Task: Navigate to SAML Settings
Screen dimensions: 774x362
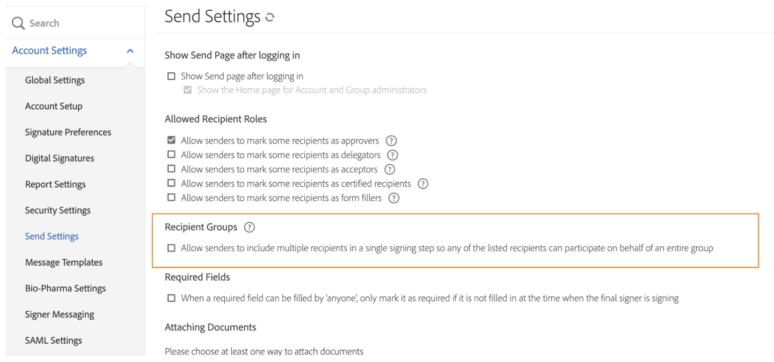Action: 53,341
